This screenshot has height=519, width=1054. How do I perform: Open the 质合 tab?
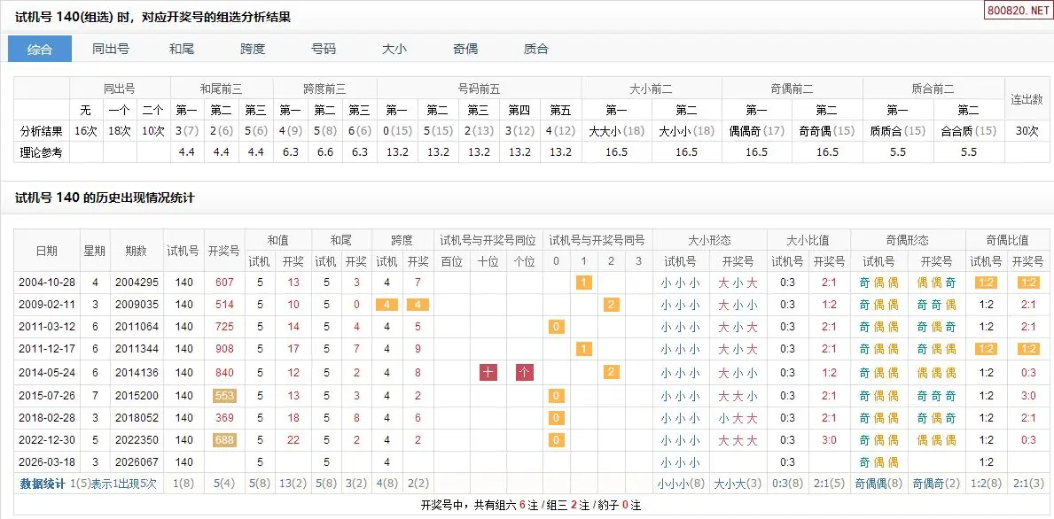(536, 50)
